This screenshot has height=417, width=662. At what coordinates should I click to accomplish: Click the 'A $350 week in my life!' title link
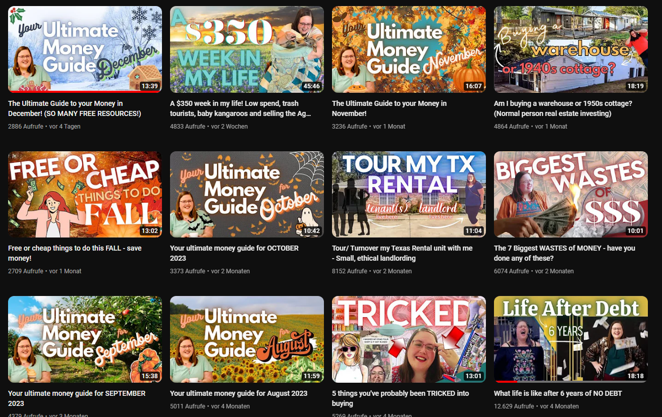pyautogui.click(x=241, y=108)
